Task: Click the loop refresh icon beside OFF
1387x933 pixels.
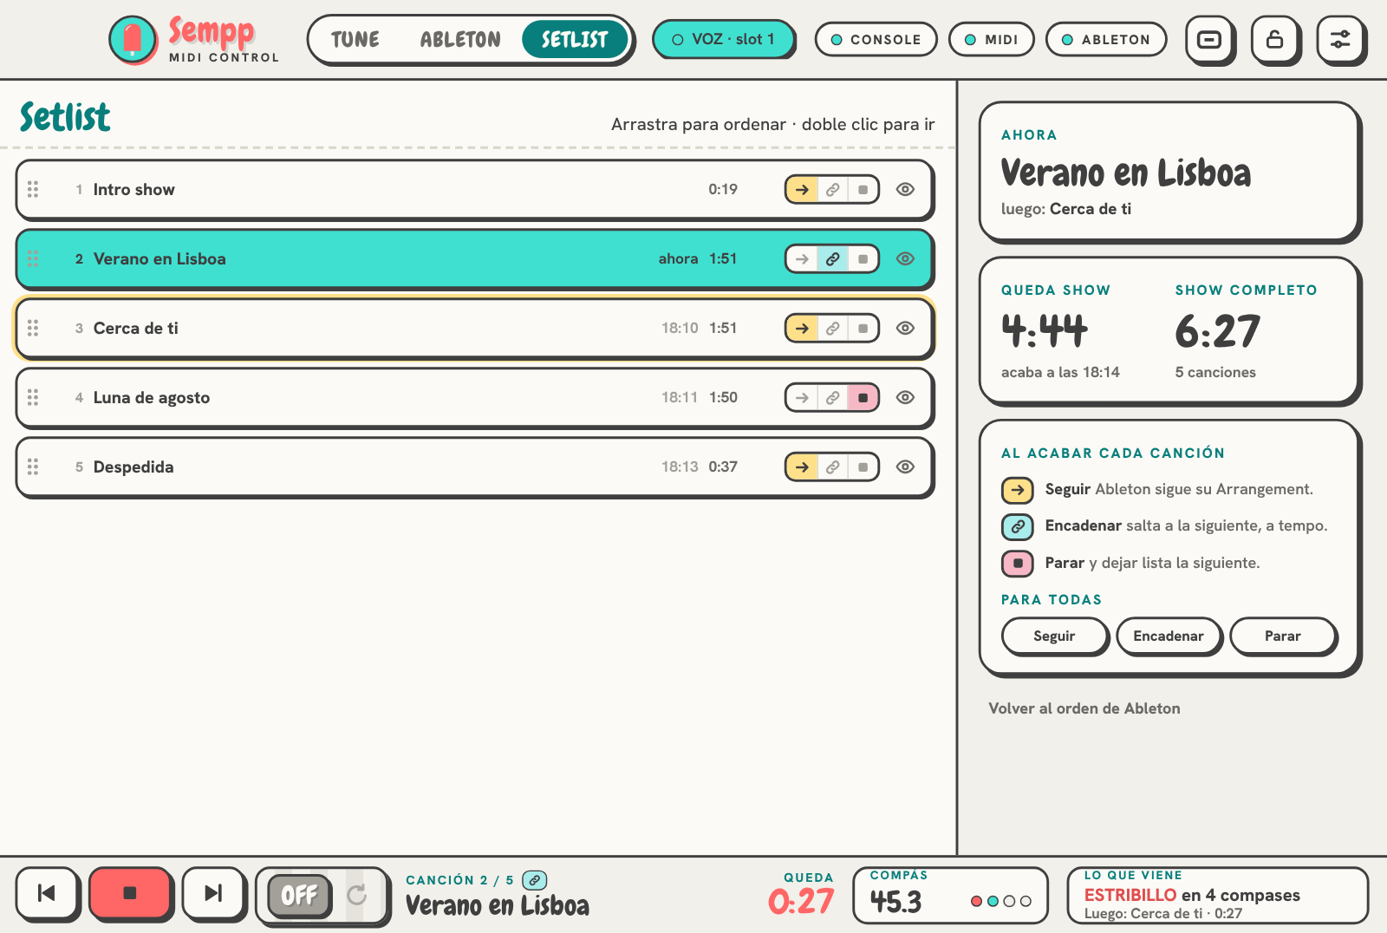Action: (357, 895)
